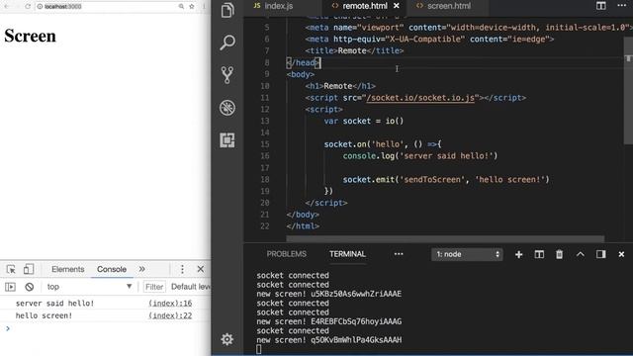Open source link (index):16
633x356 pixels.
point(170,304)
